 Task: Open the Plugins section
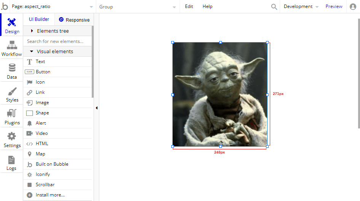[12, 116]
